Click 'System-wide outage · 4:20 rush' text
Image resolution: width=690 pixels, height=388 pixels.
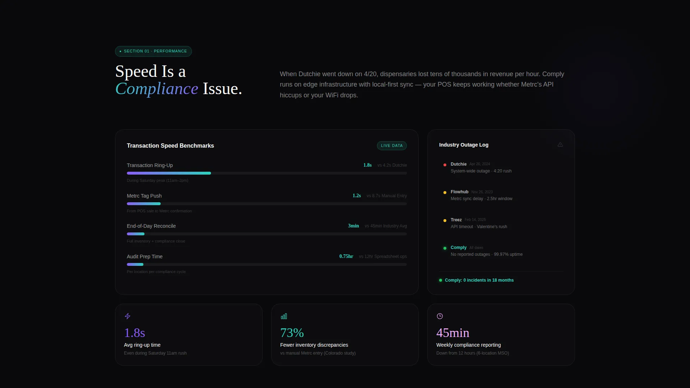click(481, 171)
